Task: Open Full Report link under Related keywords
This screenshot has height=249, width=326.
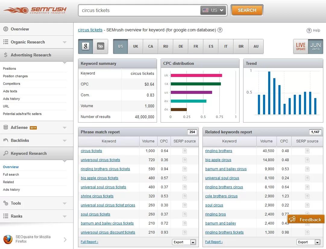Action: pos(214,242)
